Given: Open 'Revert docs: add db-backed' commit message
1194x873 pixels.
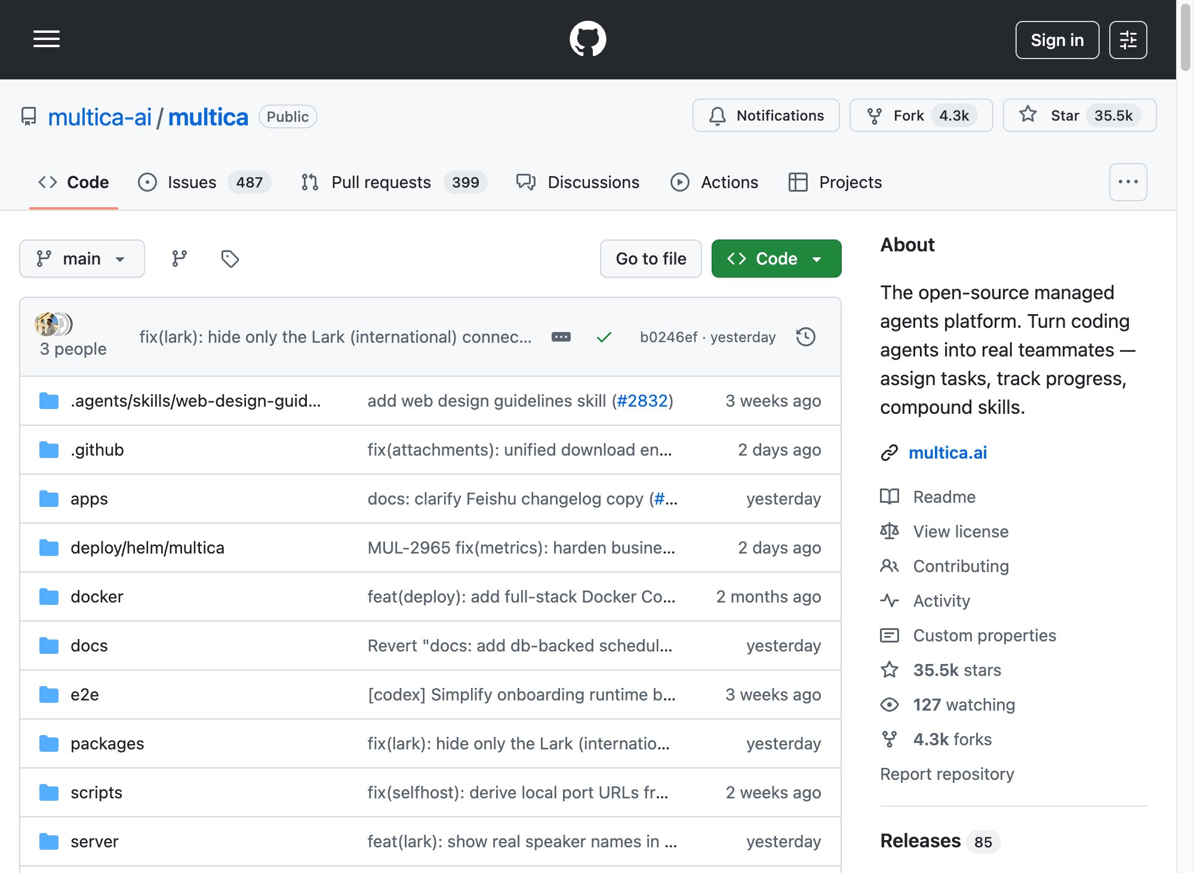Looking at the screenshot, I should [519, 645].
